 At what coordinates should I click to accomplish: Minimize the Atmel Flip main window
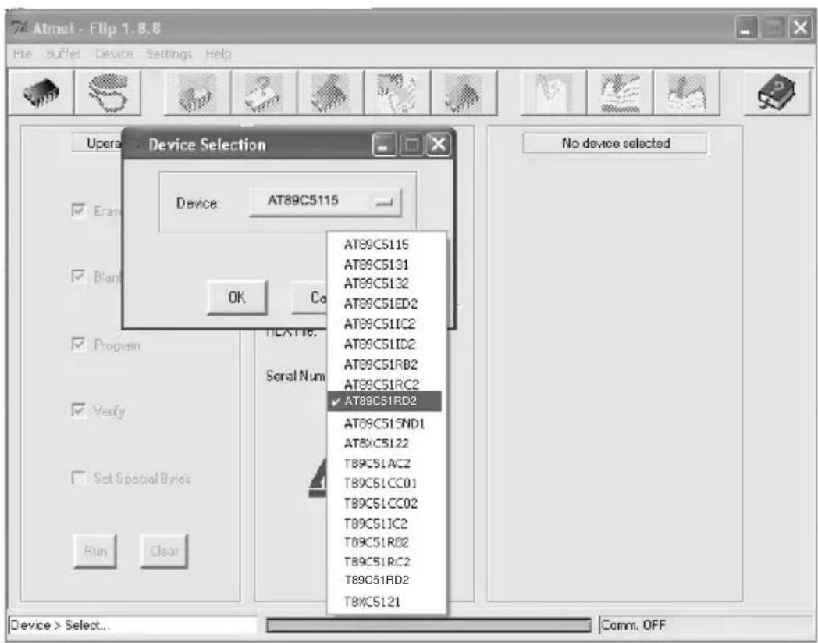[x=747, y=27]
